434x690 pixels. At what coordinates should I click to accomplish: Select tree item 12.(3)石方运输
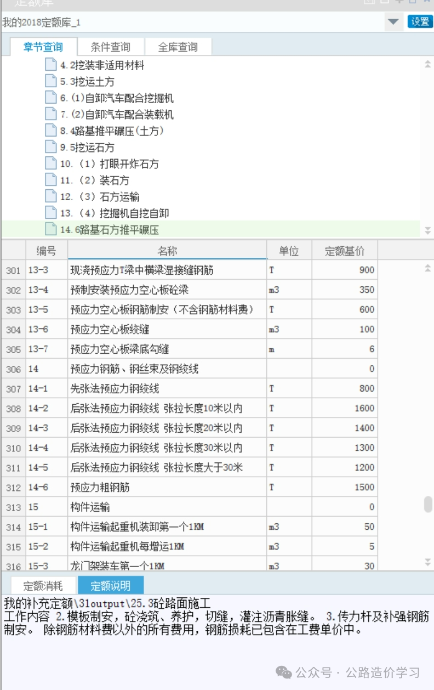pyautogui.click(x=99, y=197)
